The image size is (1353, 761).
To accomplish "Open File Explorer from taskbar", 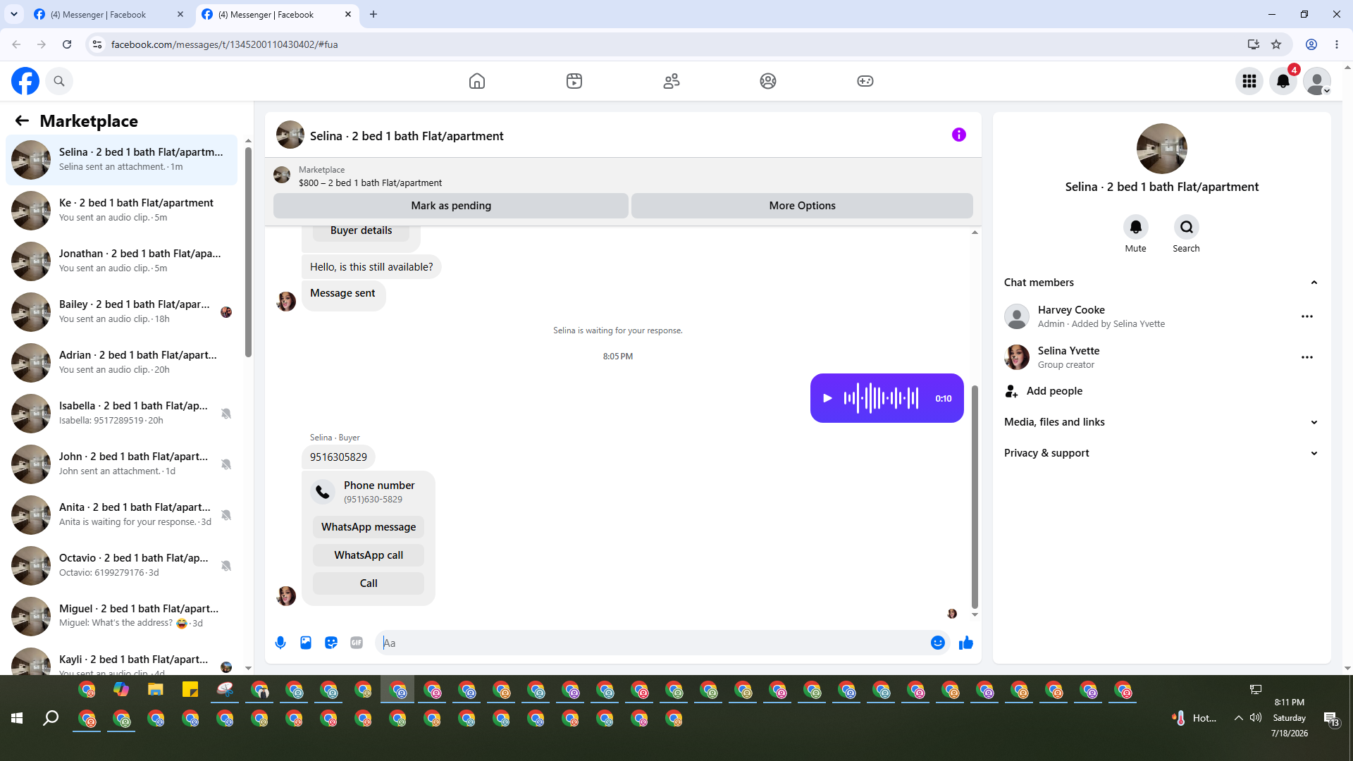I will 156,690.
